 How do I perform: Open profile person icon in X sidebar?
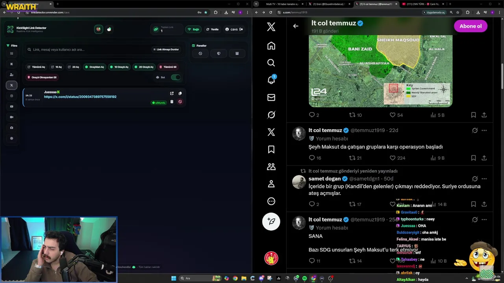[x=271, y=184]
